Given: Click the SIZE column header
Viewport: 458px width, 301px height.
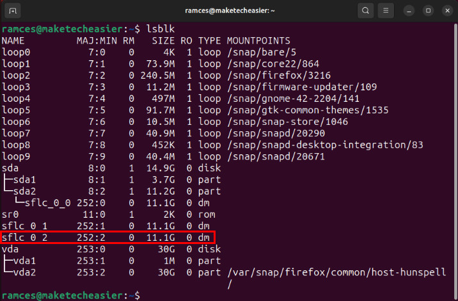Looking at the screenshot, I should [x=163, y=40].
